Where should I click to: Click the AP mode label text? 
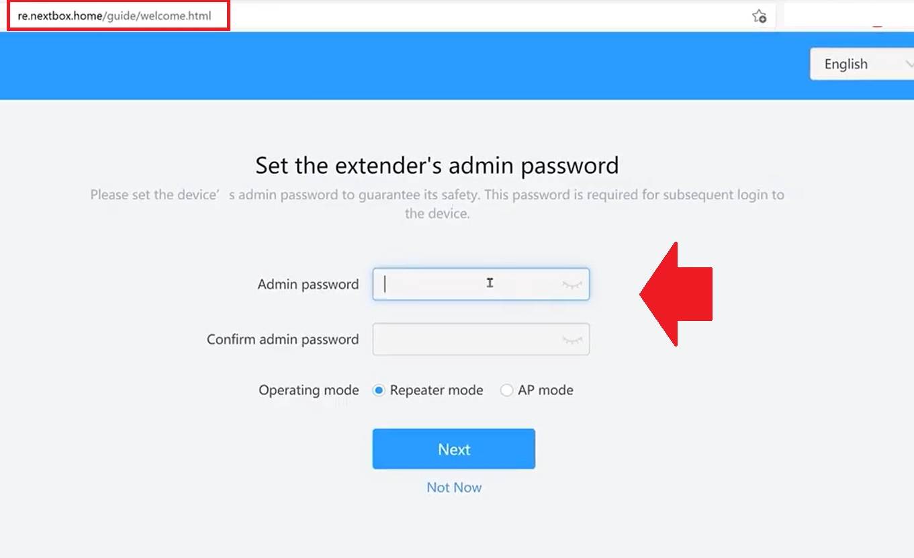tap(545, 390)
